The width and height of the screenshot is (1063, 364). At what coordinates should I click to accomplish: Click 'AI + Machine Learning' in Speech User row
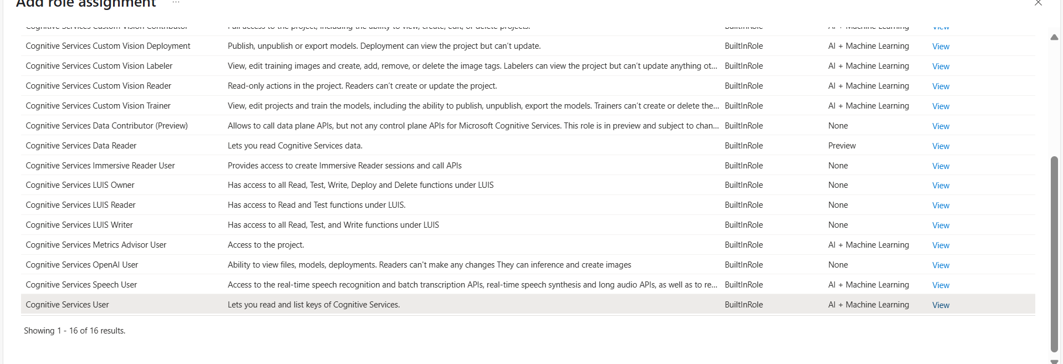click(868, 285)
